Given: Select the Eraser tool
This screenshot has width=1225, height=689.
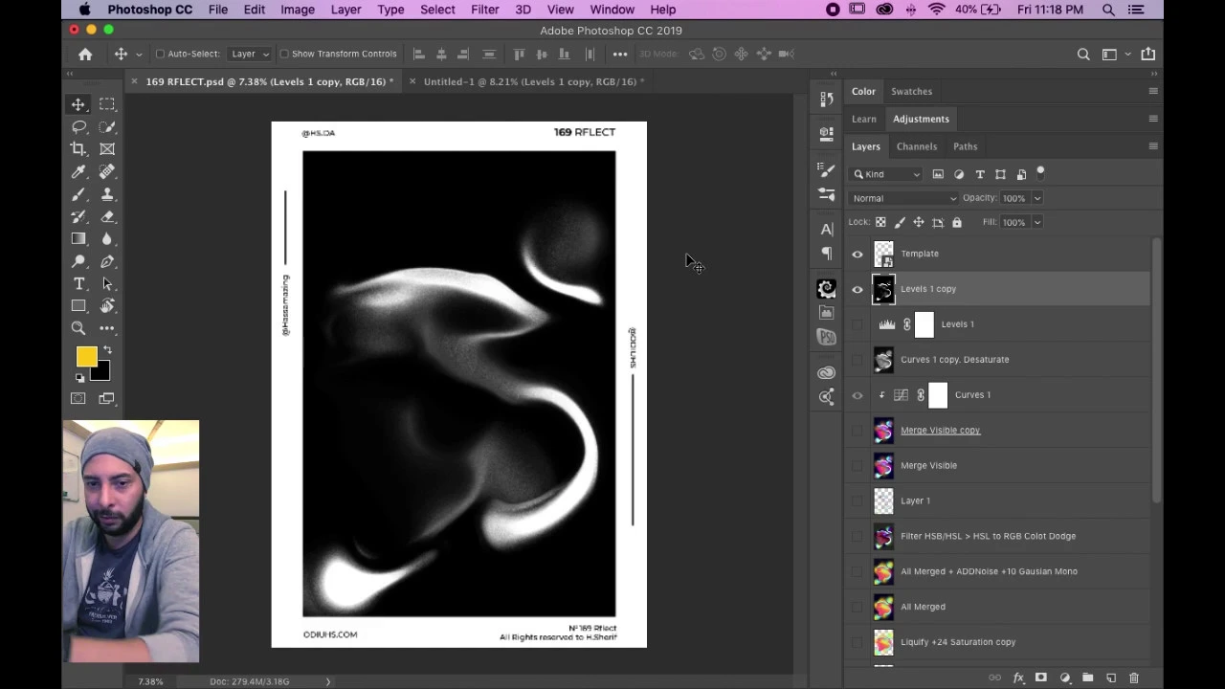Looking at the screenshot, I should click(x=107, y=216).
